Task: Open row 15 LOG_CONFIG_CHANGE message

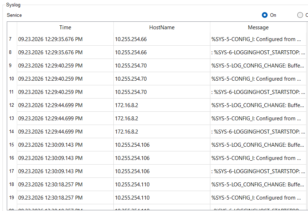Action: click(x=258, y=145)
